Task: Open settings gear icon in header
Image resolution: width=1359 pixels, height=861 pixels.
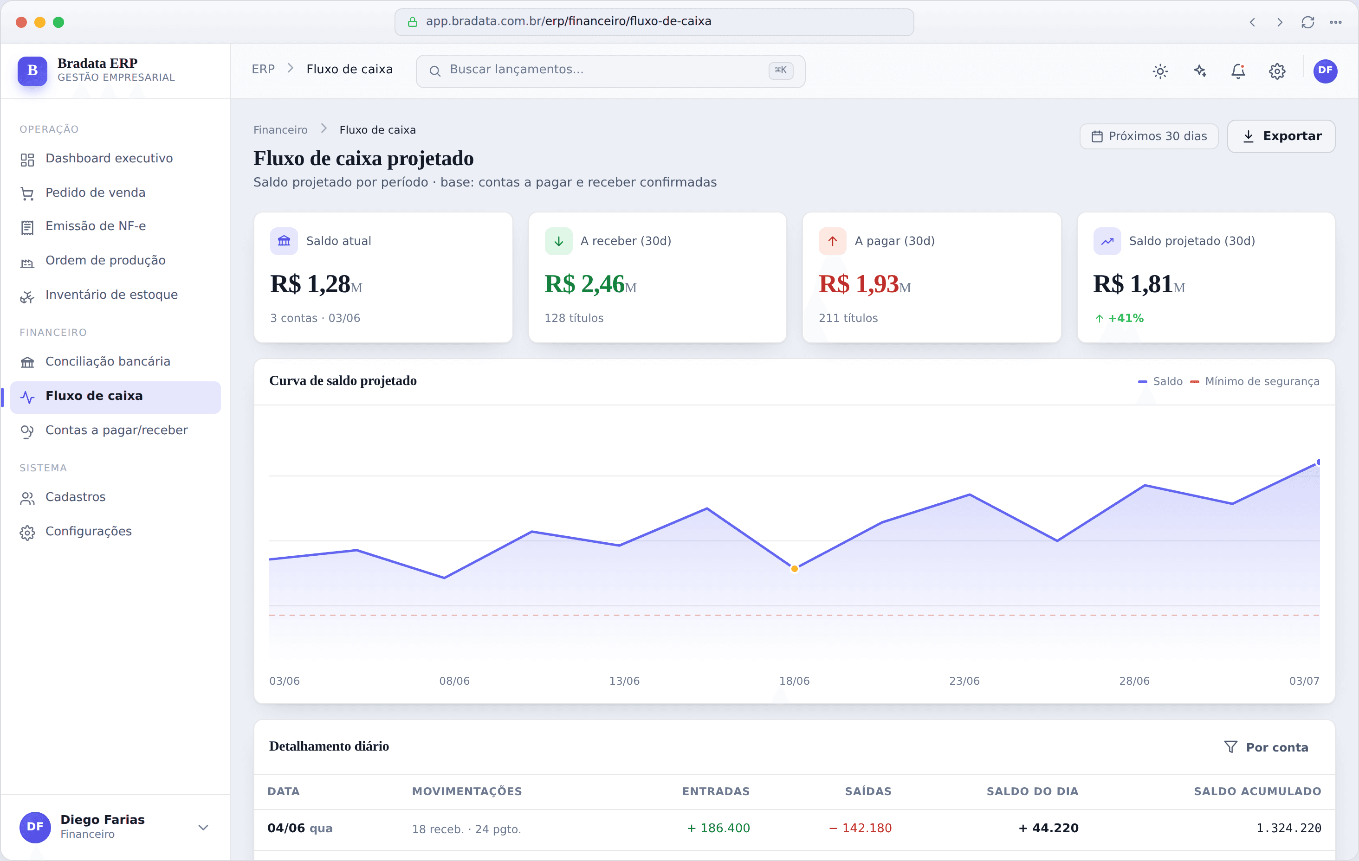Action: tap(1276, 71)
